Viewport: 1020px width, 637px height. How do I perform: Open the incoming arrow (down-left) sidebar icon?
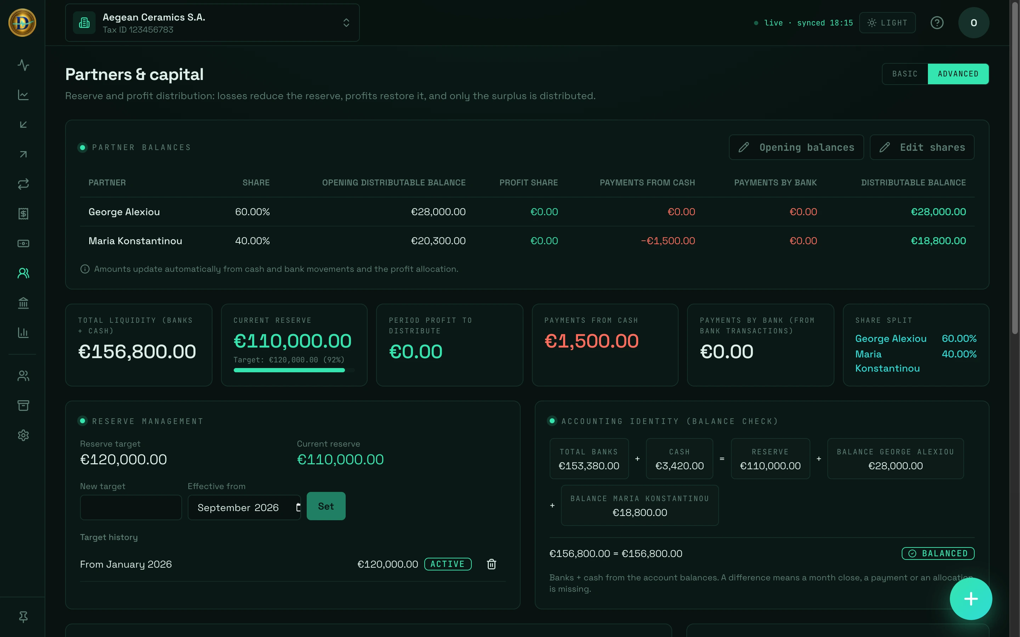coord(23,125)
